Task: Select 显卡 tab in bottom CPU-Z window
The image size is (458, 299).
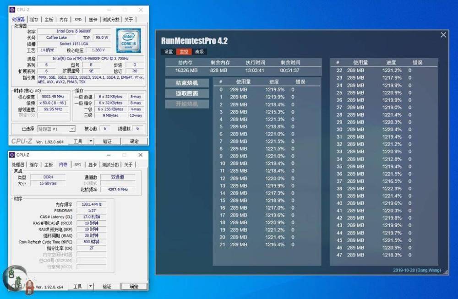Action: click(93, 165)
